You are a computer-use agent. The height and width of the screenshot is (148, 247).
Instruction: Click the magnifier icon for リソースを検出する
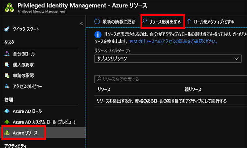click(144, 21)
